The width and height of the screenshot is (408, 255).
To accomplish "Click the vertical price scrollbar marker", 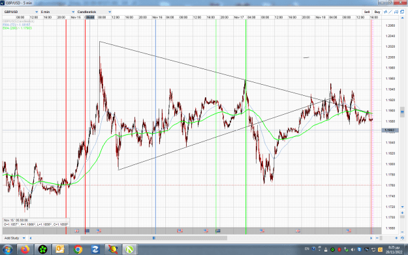I will click(x=402, y=112).
